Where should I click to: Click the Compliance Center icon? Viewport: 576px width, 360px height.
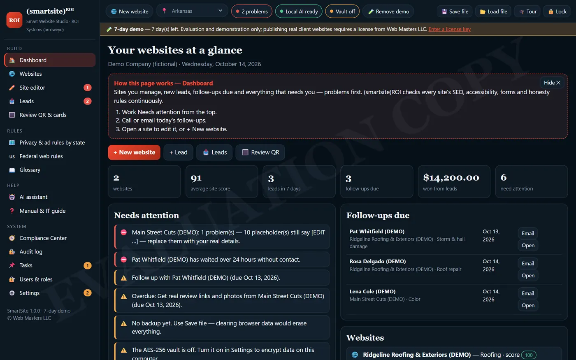coord(12,238)
